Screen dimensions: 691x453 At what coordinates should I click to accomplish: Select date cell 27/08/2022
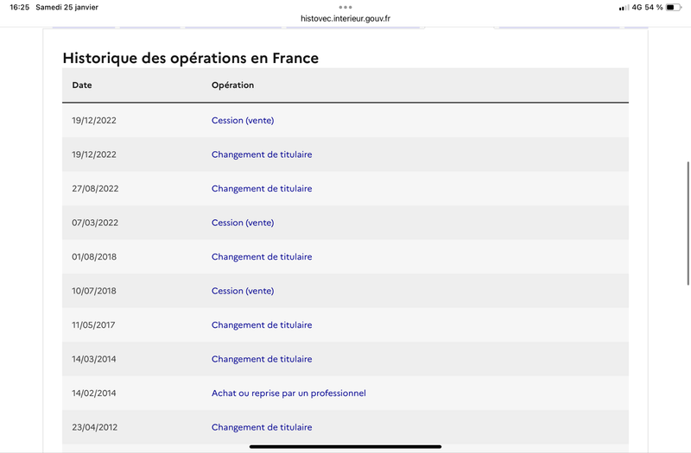click(x=95, y=188)
